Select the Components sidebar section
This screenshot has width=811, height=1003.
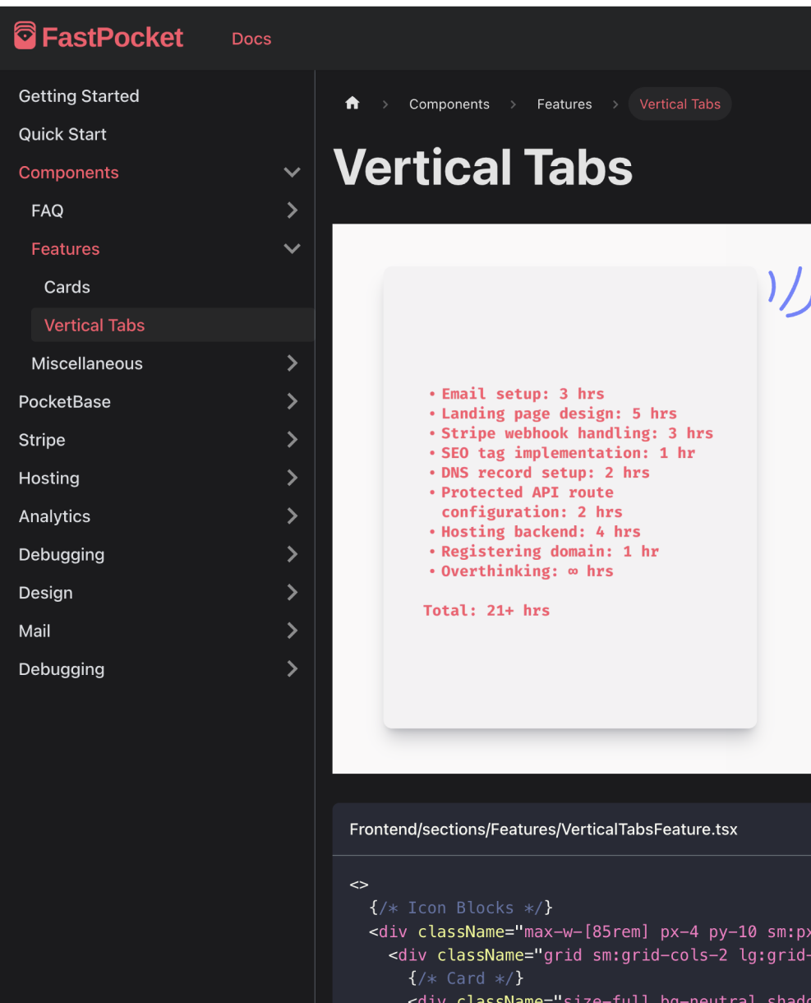[69, 173]
